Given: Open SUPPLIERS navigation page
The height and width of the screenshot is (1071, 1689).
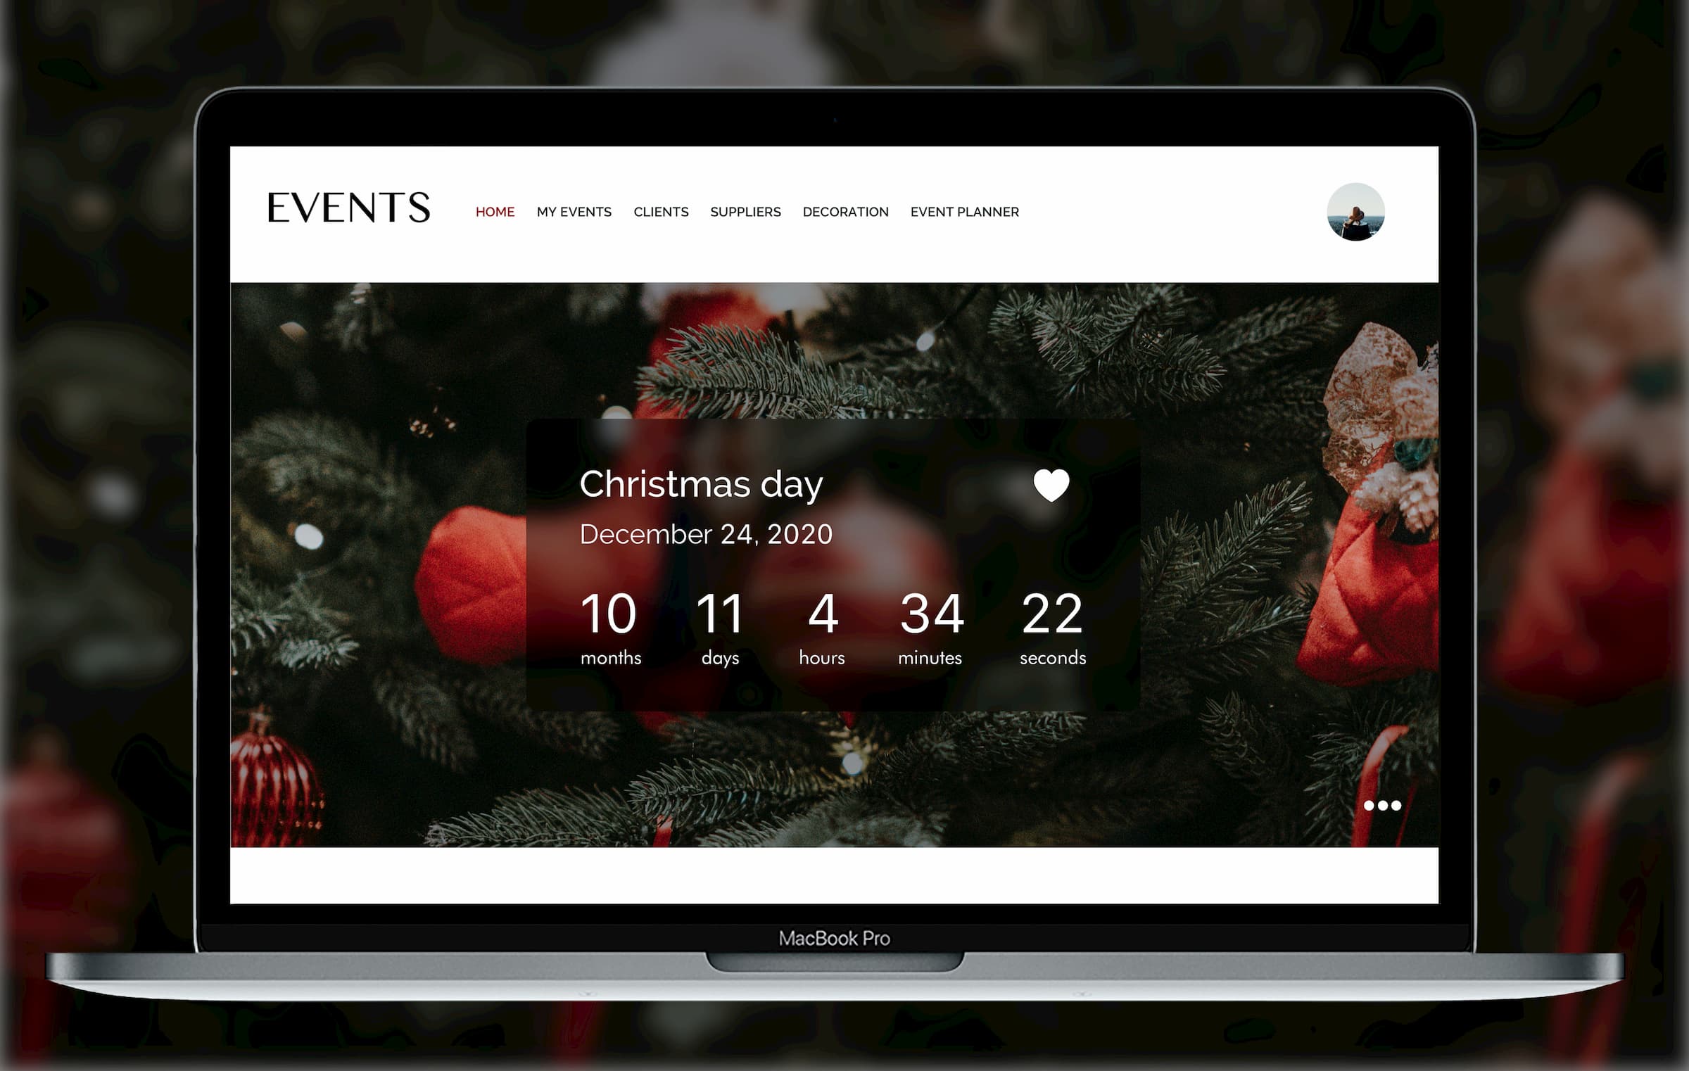Looking at the screenshot, I should (745, 212).
